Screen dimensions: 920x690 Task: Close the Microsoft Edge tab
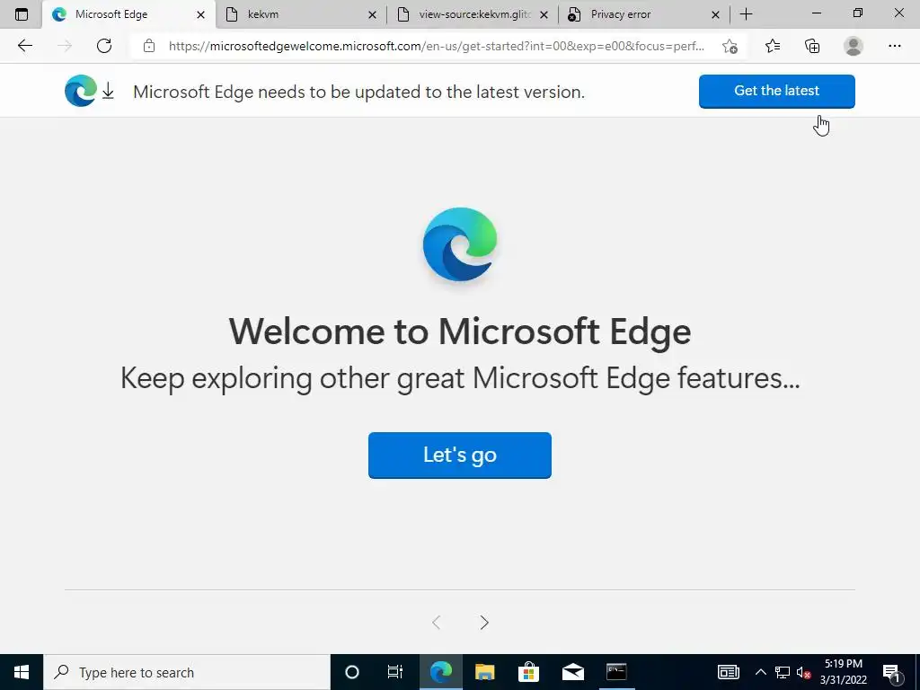[200, 14]
